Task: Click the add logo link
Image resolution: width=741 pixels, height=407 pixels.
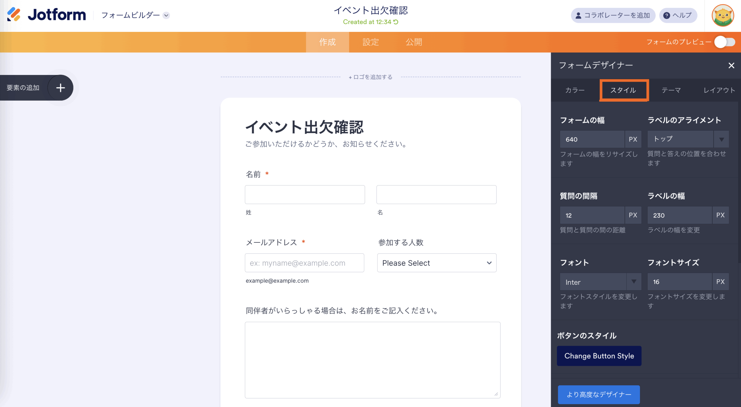Action: coord(370,77)
